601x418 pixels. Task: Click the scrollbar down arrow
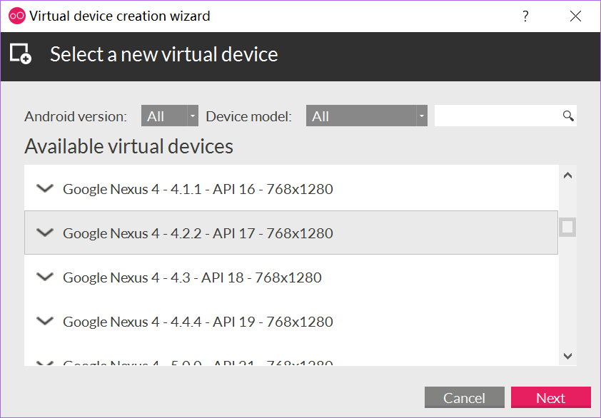click(567, 356)
